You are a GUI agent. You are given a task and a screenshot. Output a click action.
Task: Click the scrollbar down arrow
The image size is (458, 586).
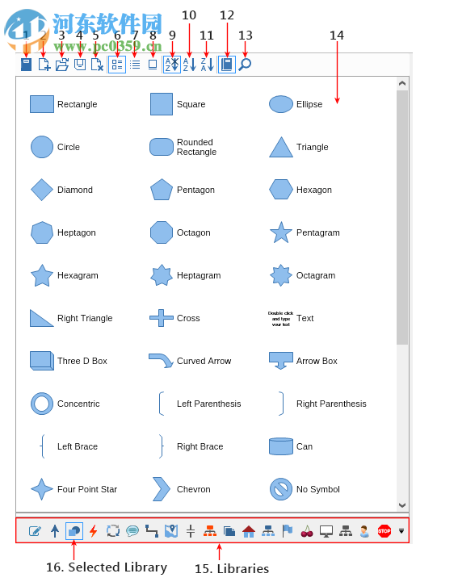[x=402, y=505]
